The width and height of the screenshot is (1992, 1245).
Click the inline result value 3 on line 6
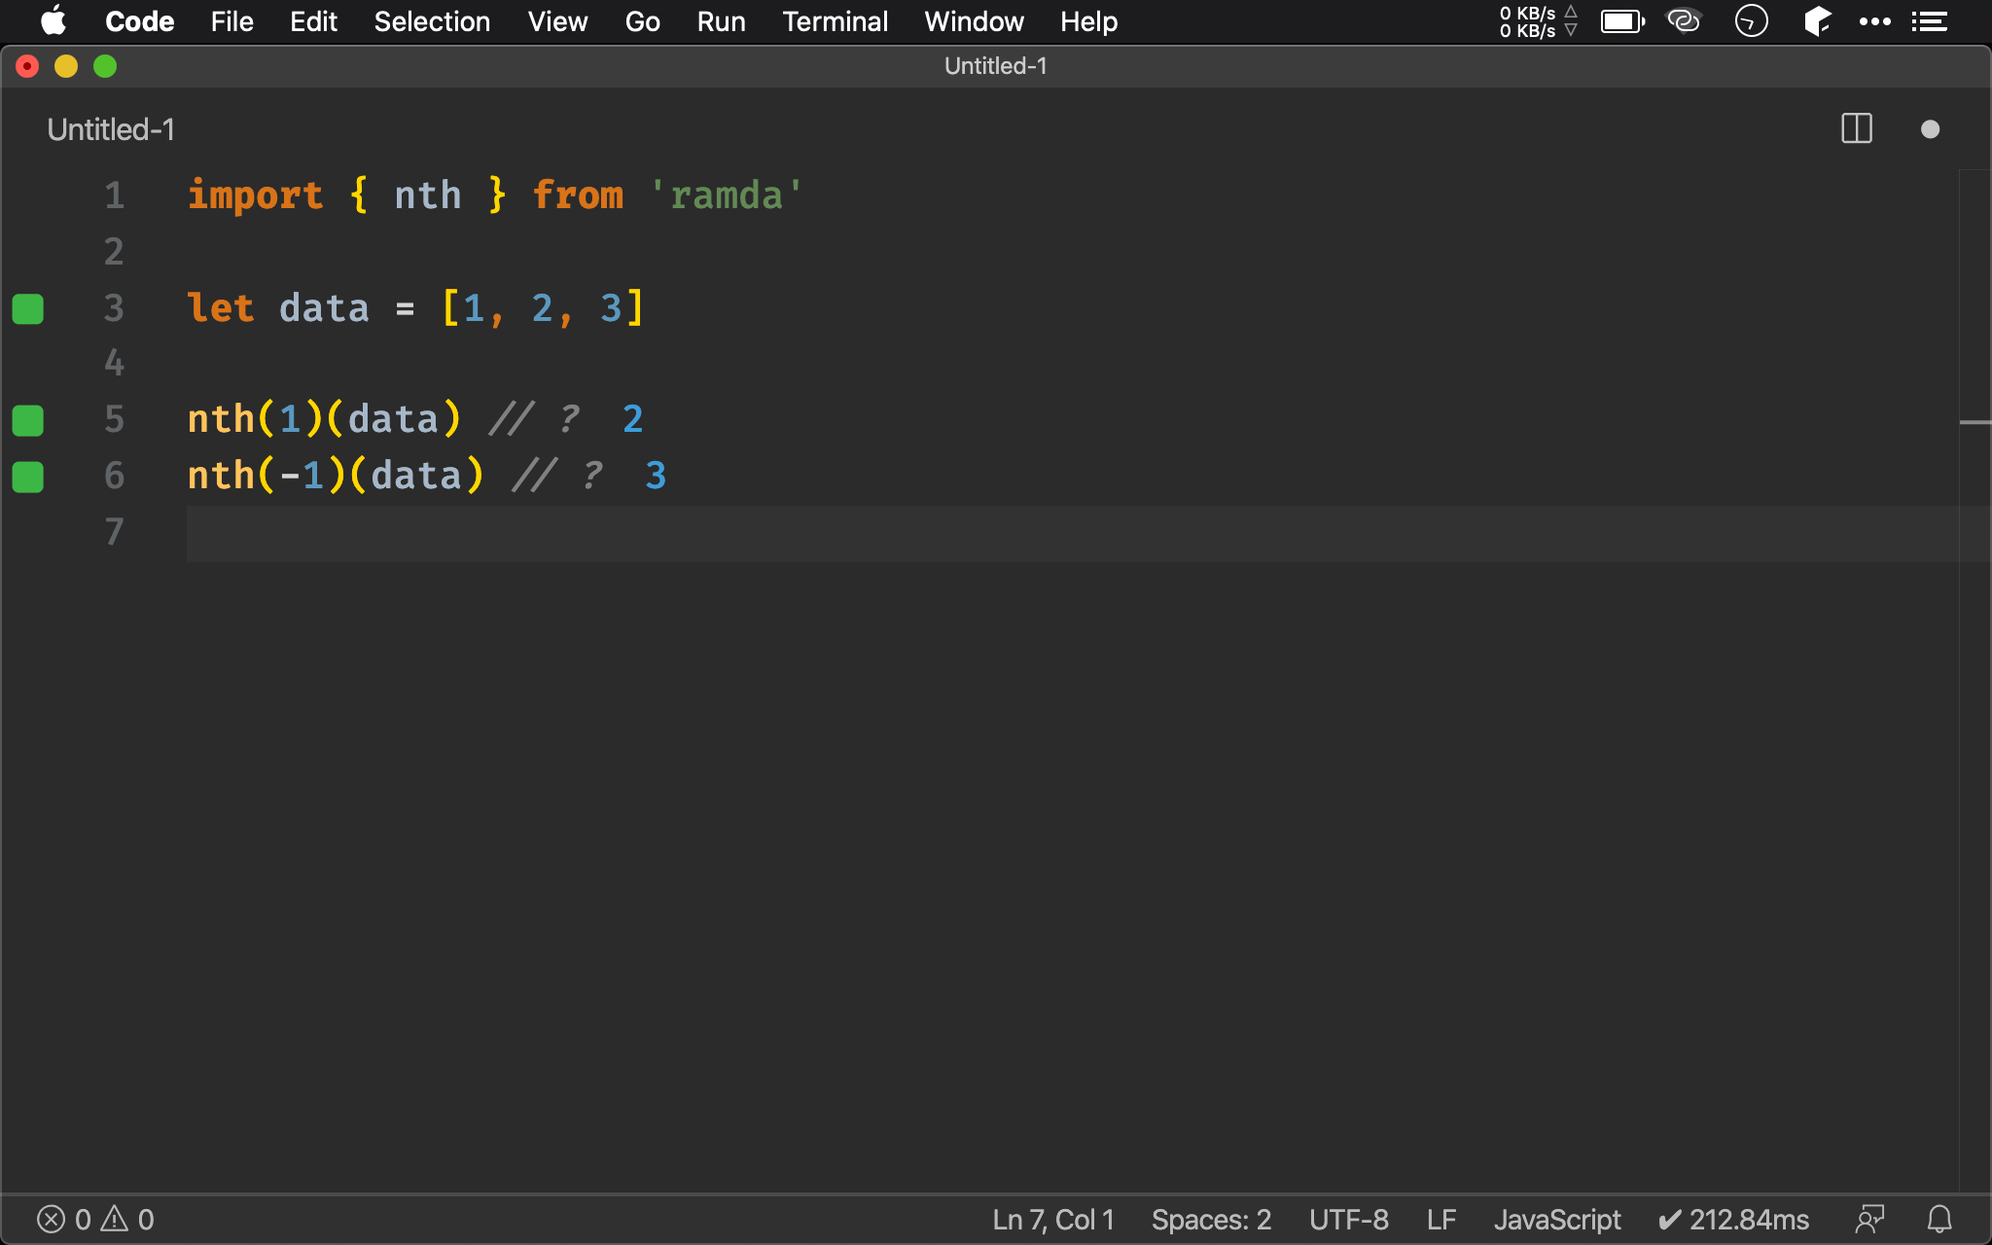click(x=656, y=477)
